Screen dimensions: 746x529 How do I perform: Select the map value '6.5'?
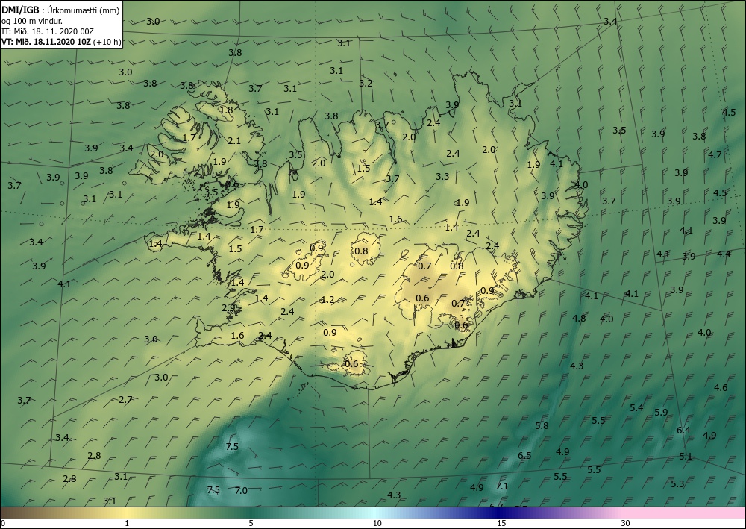click(x=524, y=456)
